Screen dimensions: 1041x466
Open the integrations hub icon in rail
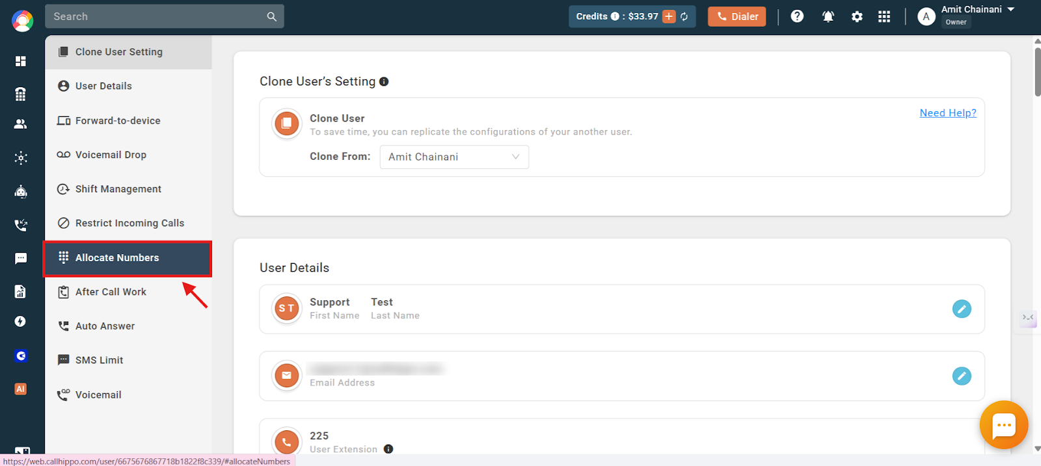(x=21, y=158)
